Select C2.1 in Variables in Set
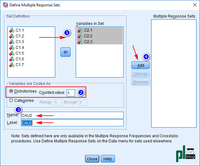 click(x=88, y=30)
